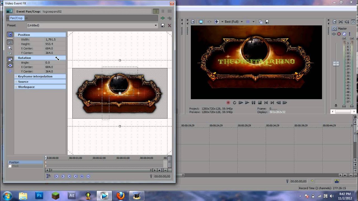Open Overlays dropdown arrow beside grid
Viewport: 358px width, 201px height.
254,21
